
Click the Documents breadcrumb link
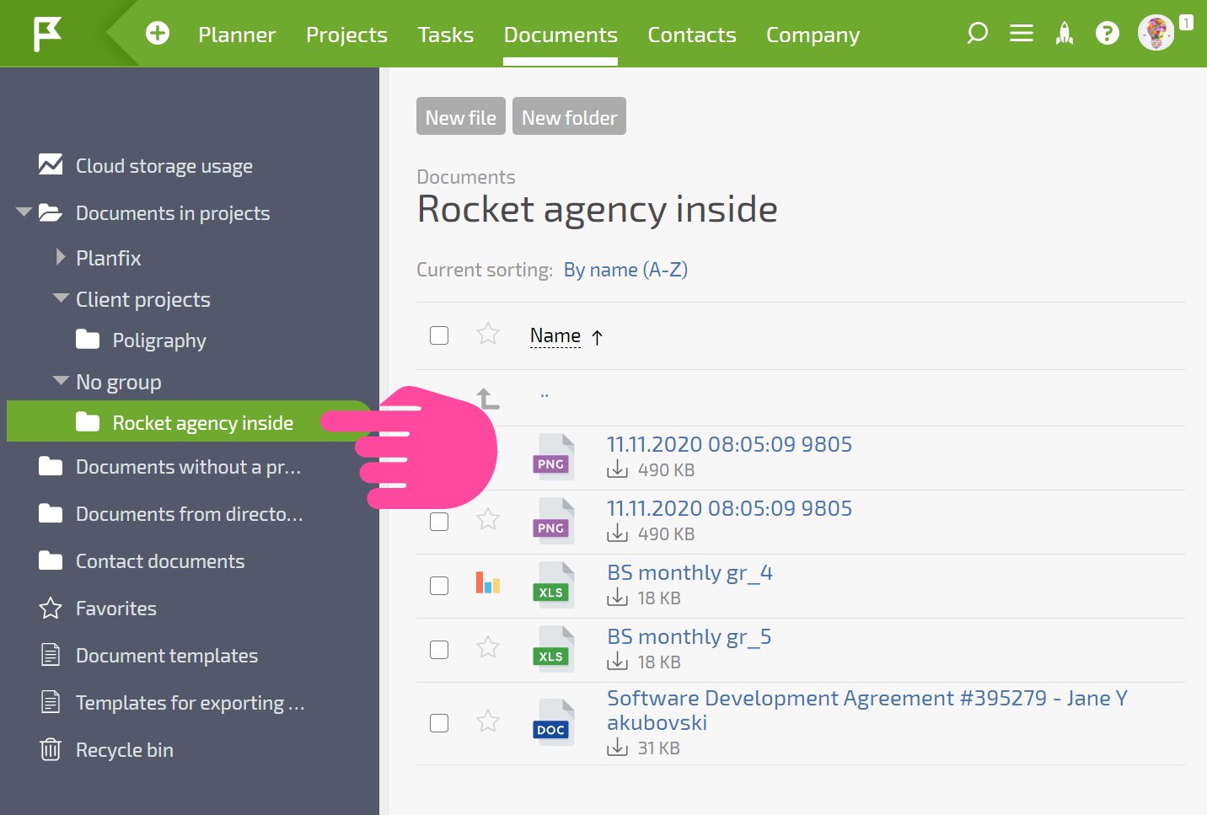[466, 177]
